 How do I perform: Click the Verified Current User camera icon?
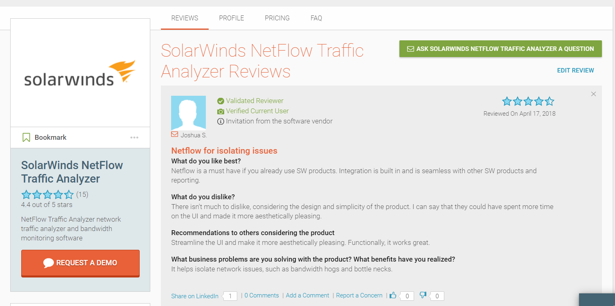pos(221,111)
